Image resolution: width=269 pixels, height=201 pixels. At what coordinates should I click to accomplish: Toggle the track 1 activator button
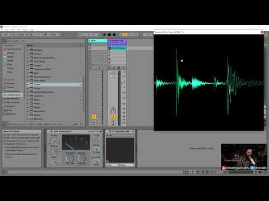(x=94, y=117)
